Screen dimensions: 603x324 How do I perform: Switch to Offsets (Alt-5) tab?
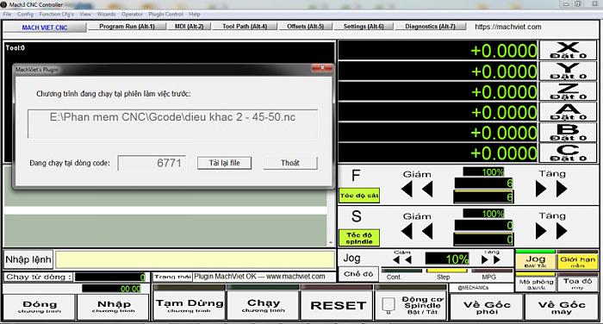[x=305, y=26]
